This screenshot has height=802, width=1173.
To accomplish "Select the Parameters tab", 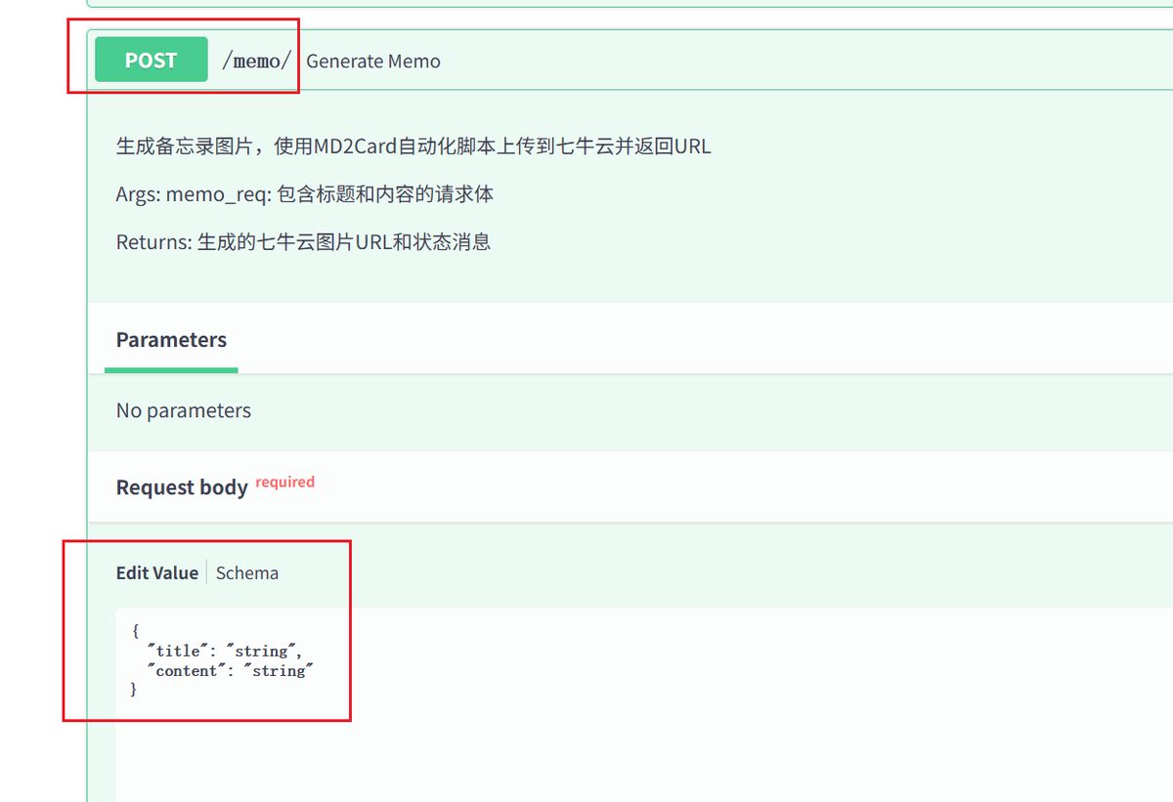I will click(x=171, y=340).
